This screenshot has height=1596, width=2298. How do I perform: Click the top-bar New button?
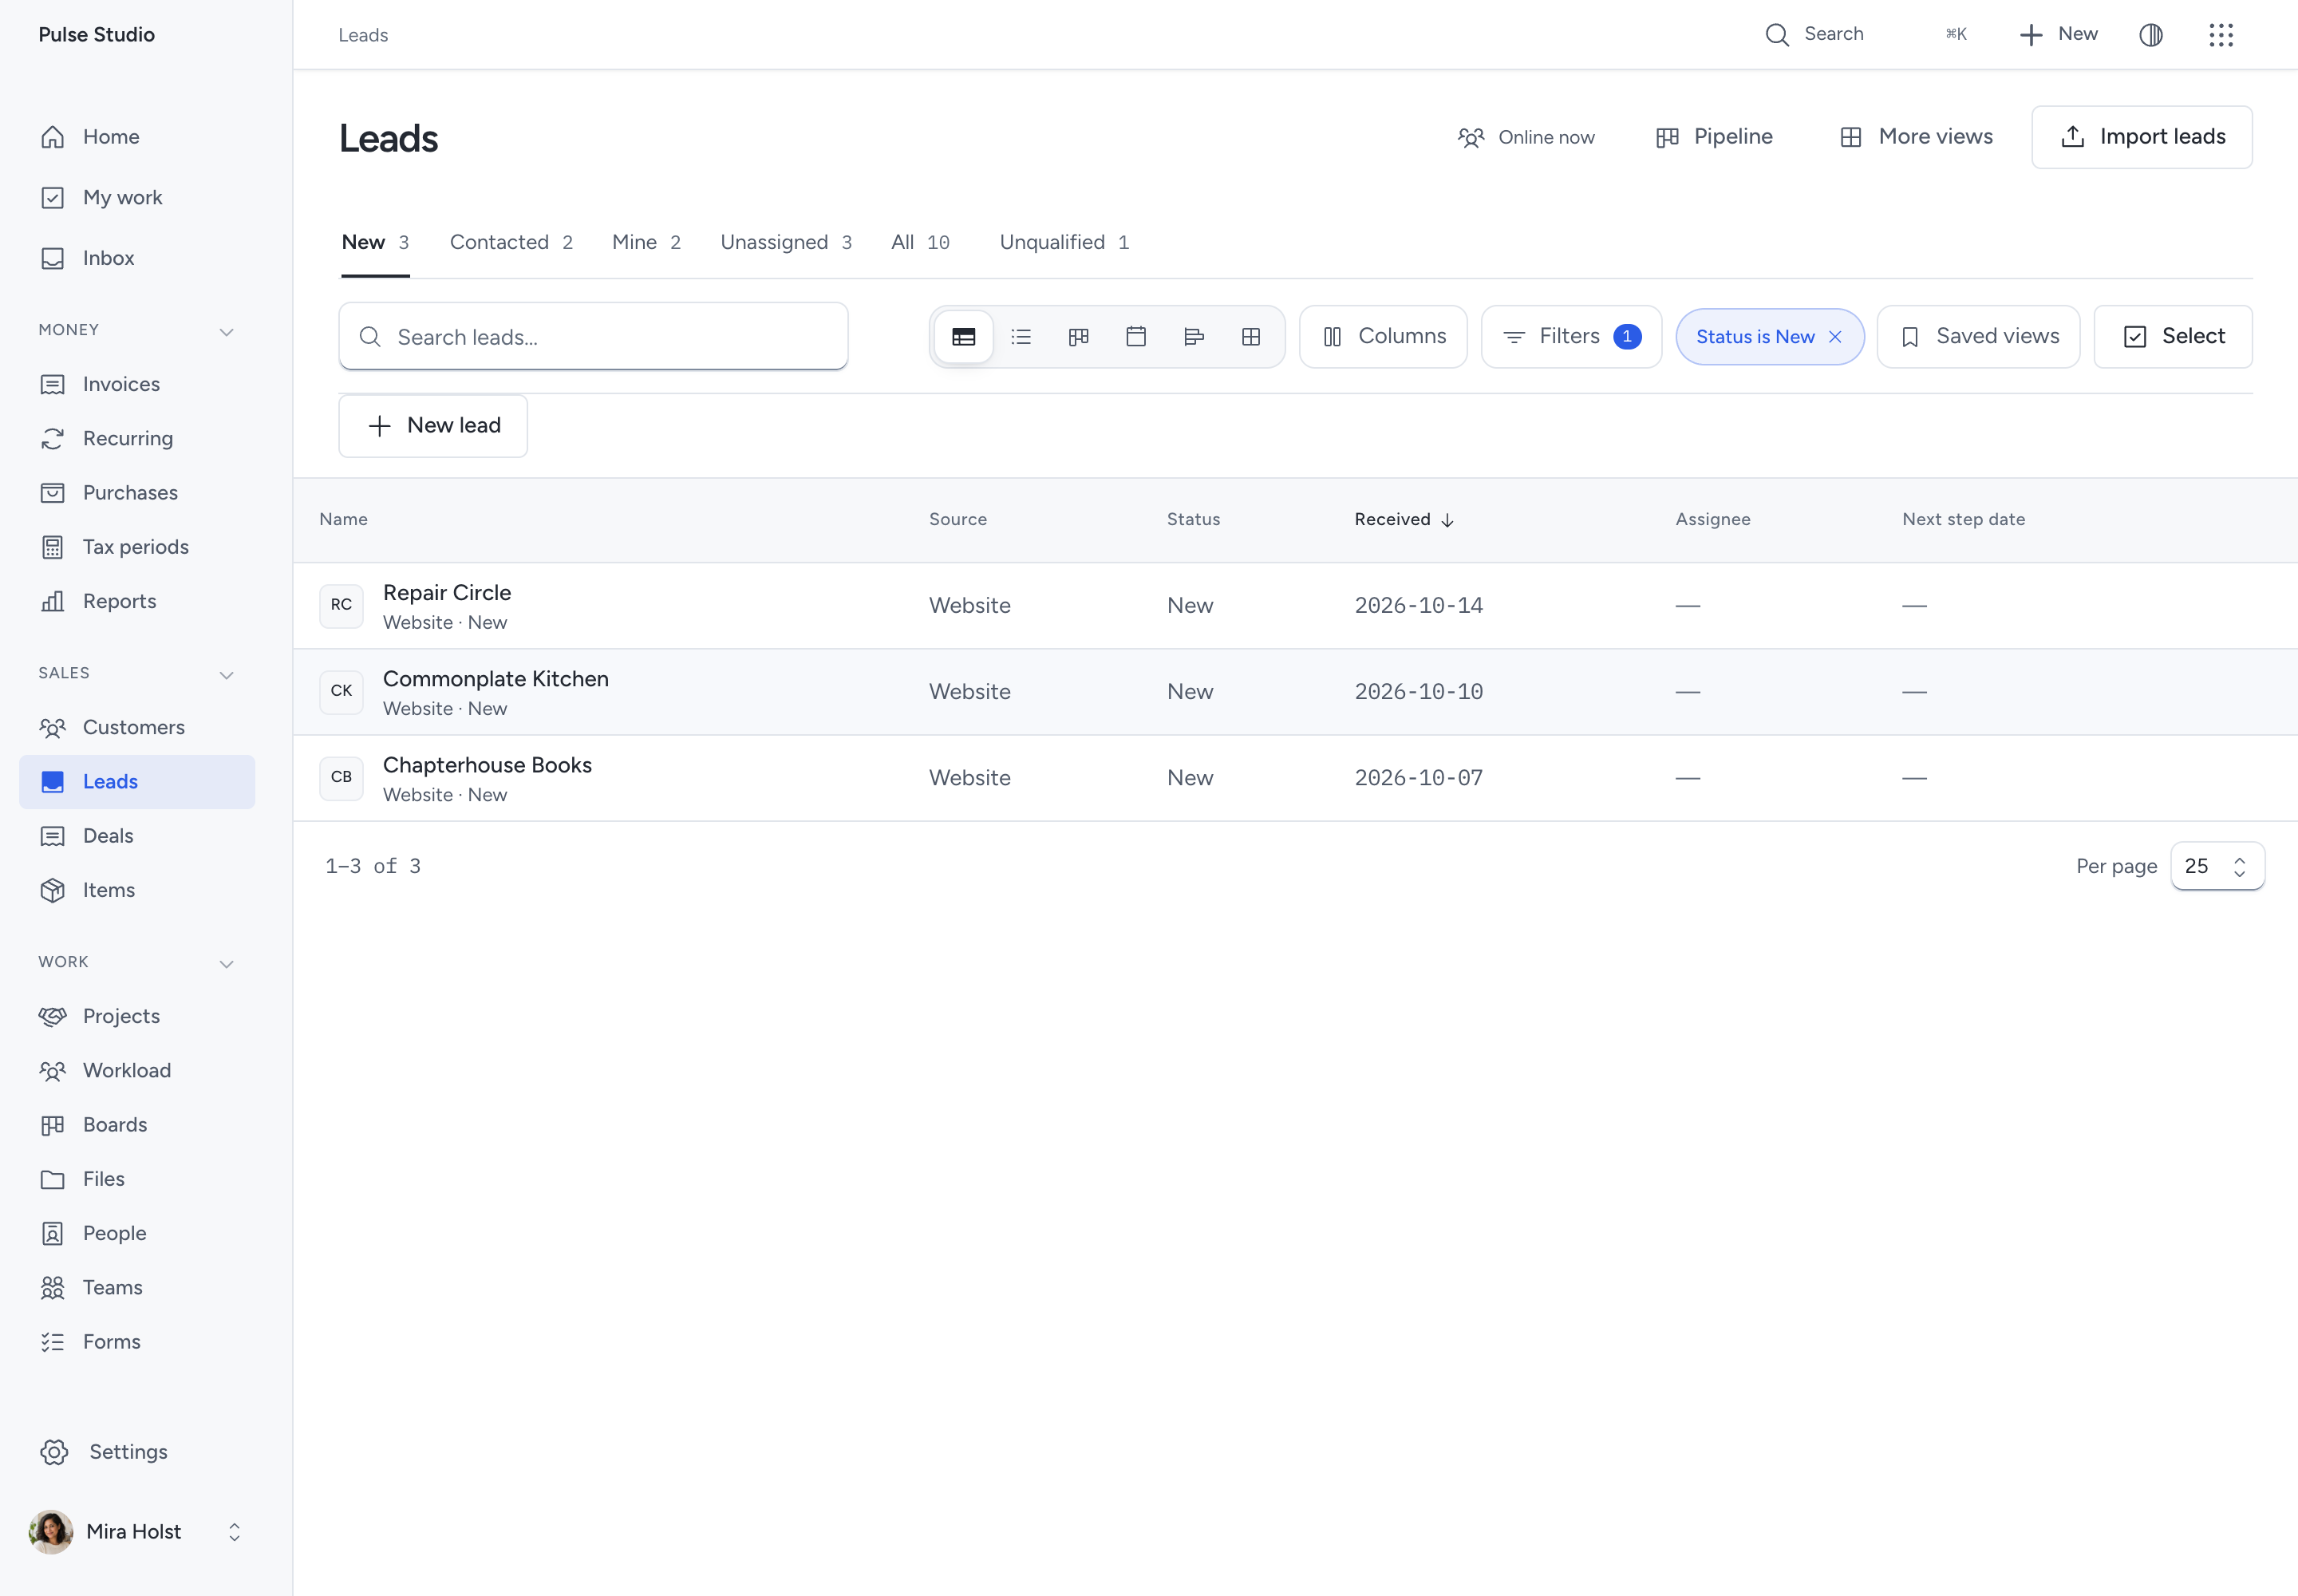click(x=2058, y=35)
